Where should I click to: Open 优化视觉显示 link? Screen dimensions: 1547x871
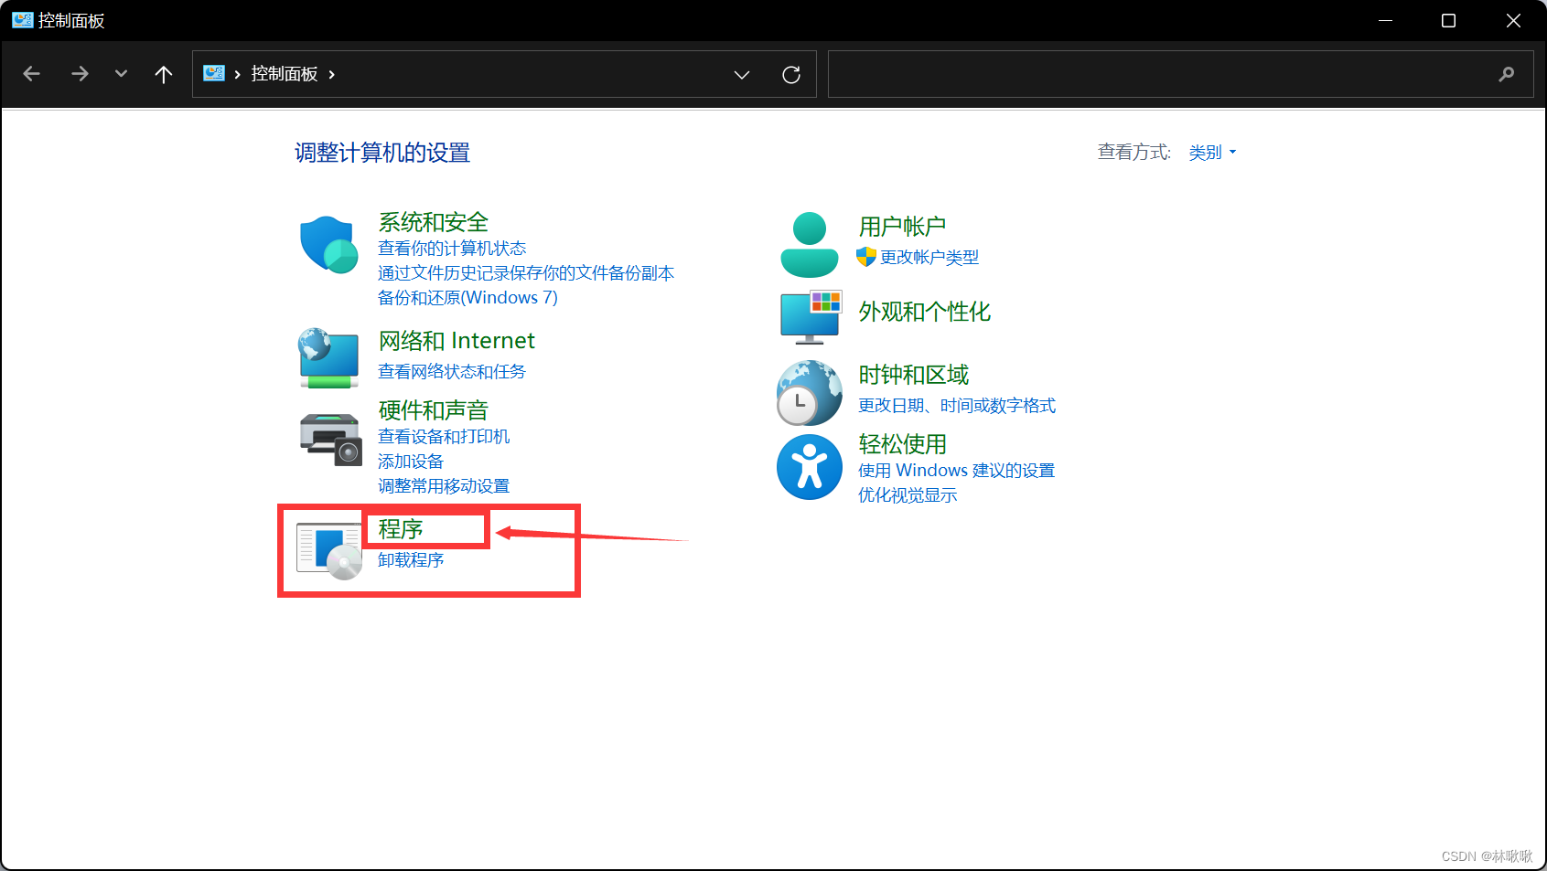coord(908,495)
